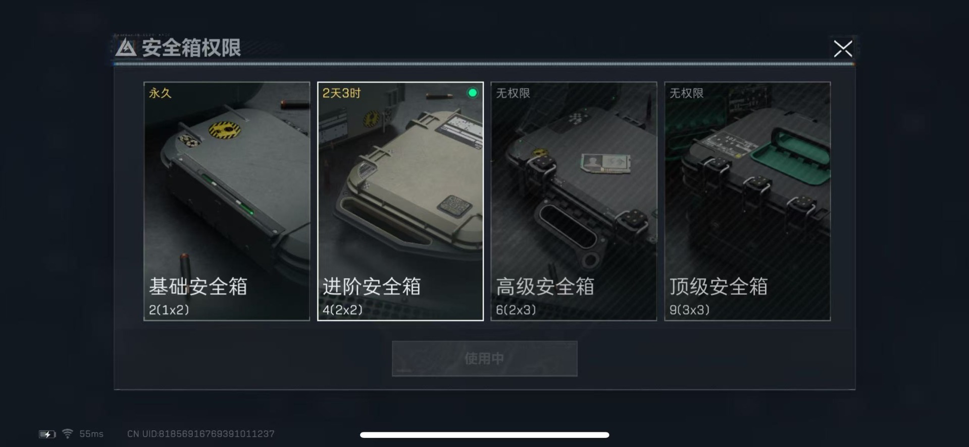Click the 使用中 button

(485, 358)
